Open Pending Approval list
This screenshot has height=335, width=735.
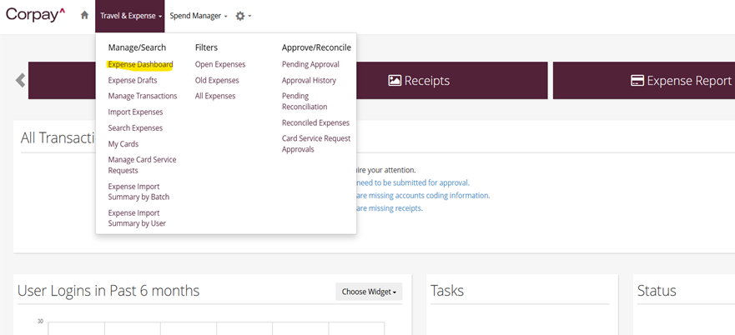click(310, 65)
